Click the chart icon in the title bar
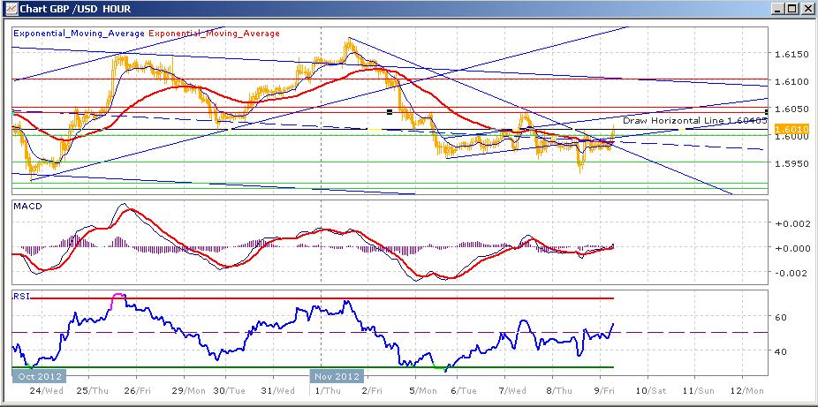The width and height of the screenshot is (818, 407). pos(10,11)
